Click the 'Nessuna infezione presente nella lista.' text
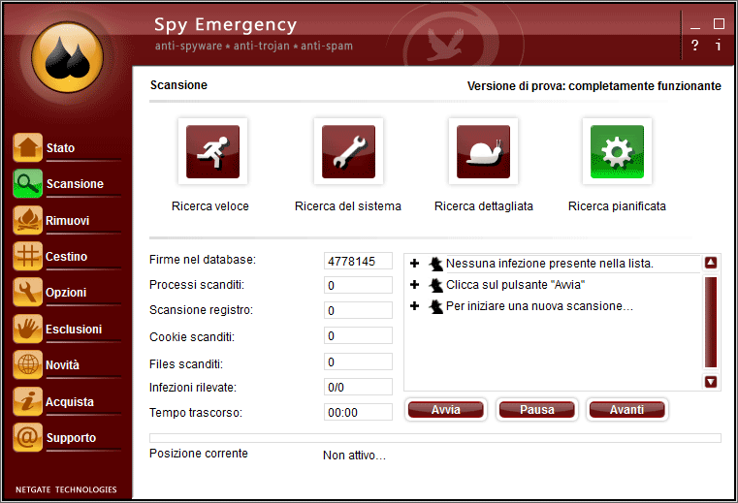The width and height of the screenshot is (738, 503). pyautogui.click(x=550, y=263)
